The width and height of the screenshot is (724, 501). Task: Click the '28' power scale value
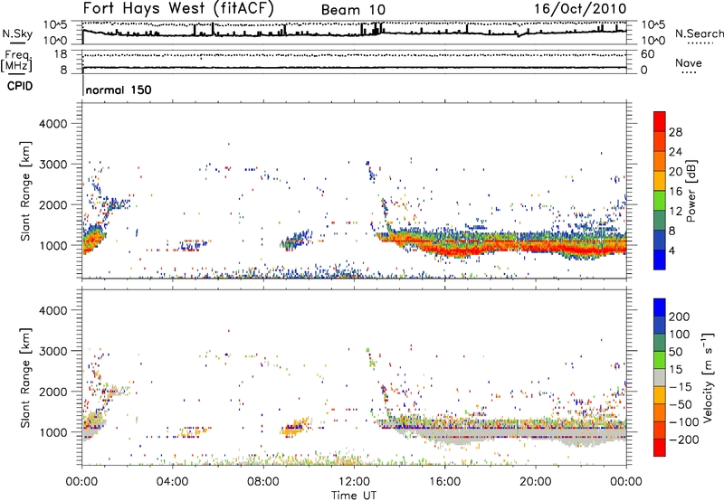click(x=675, y=132)
